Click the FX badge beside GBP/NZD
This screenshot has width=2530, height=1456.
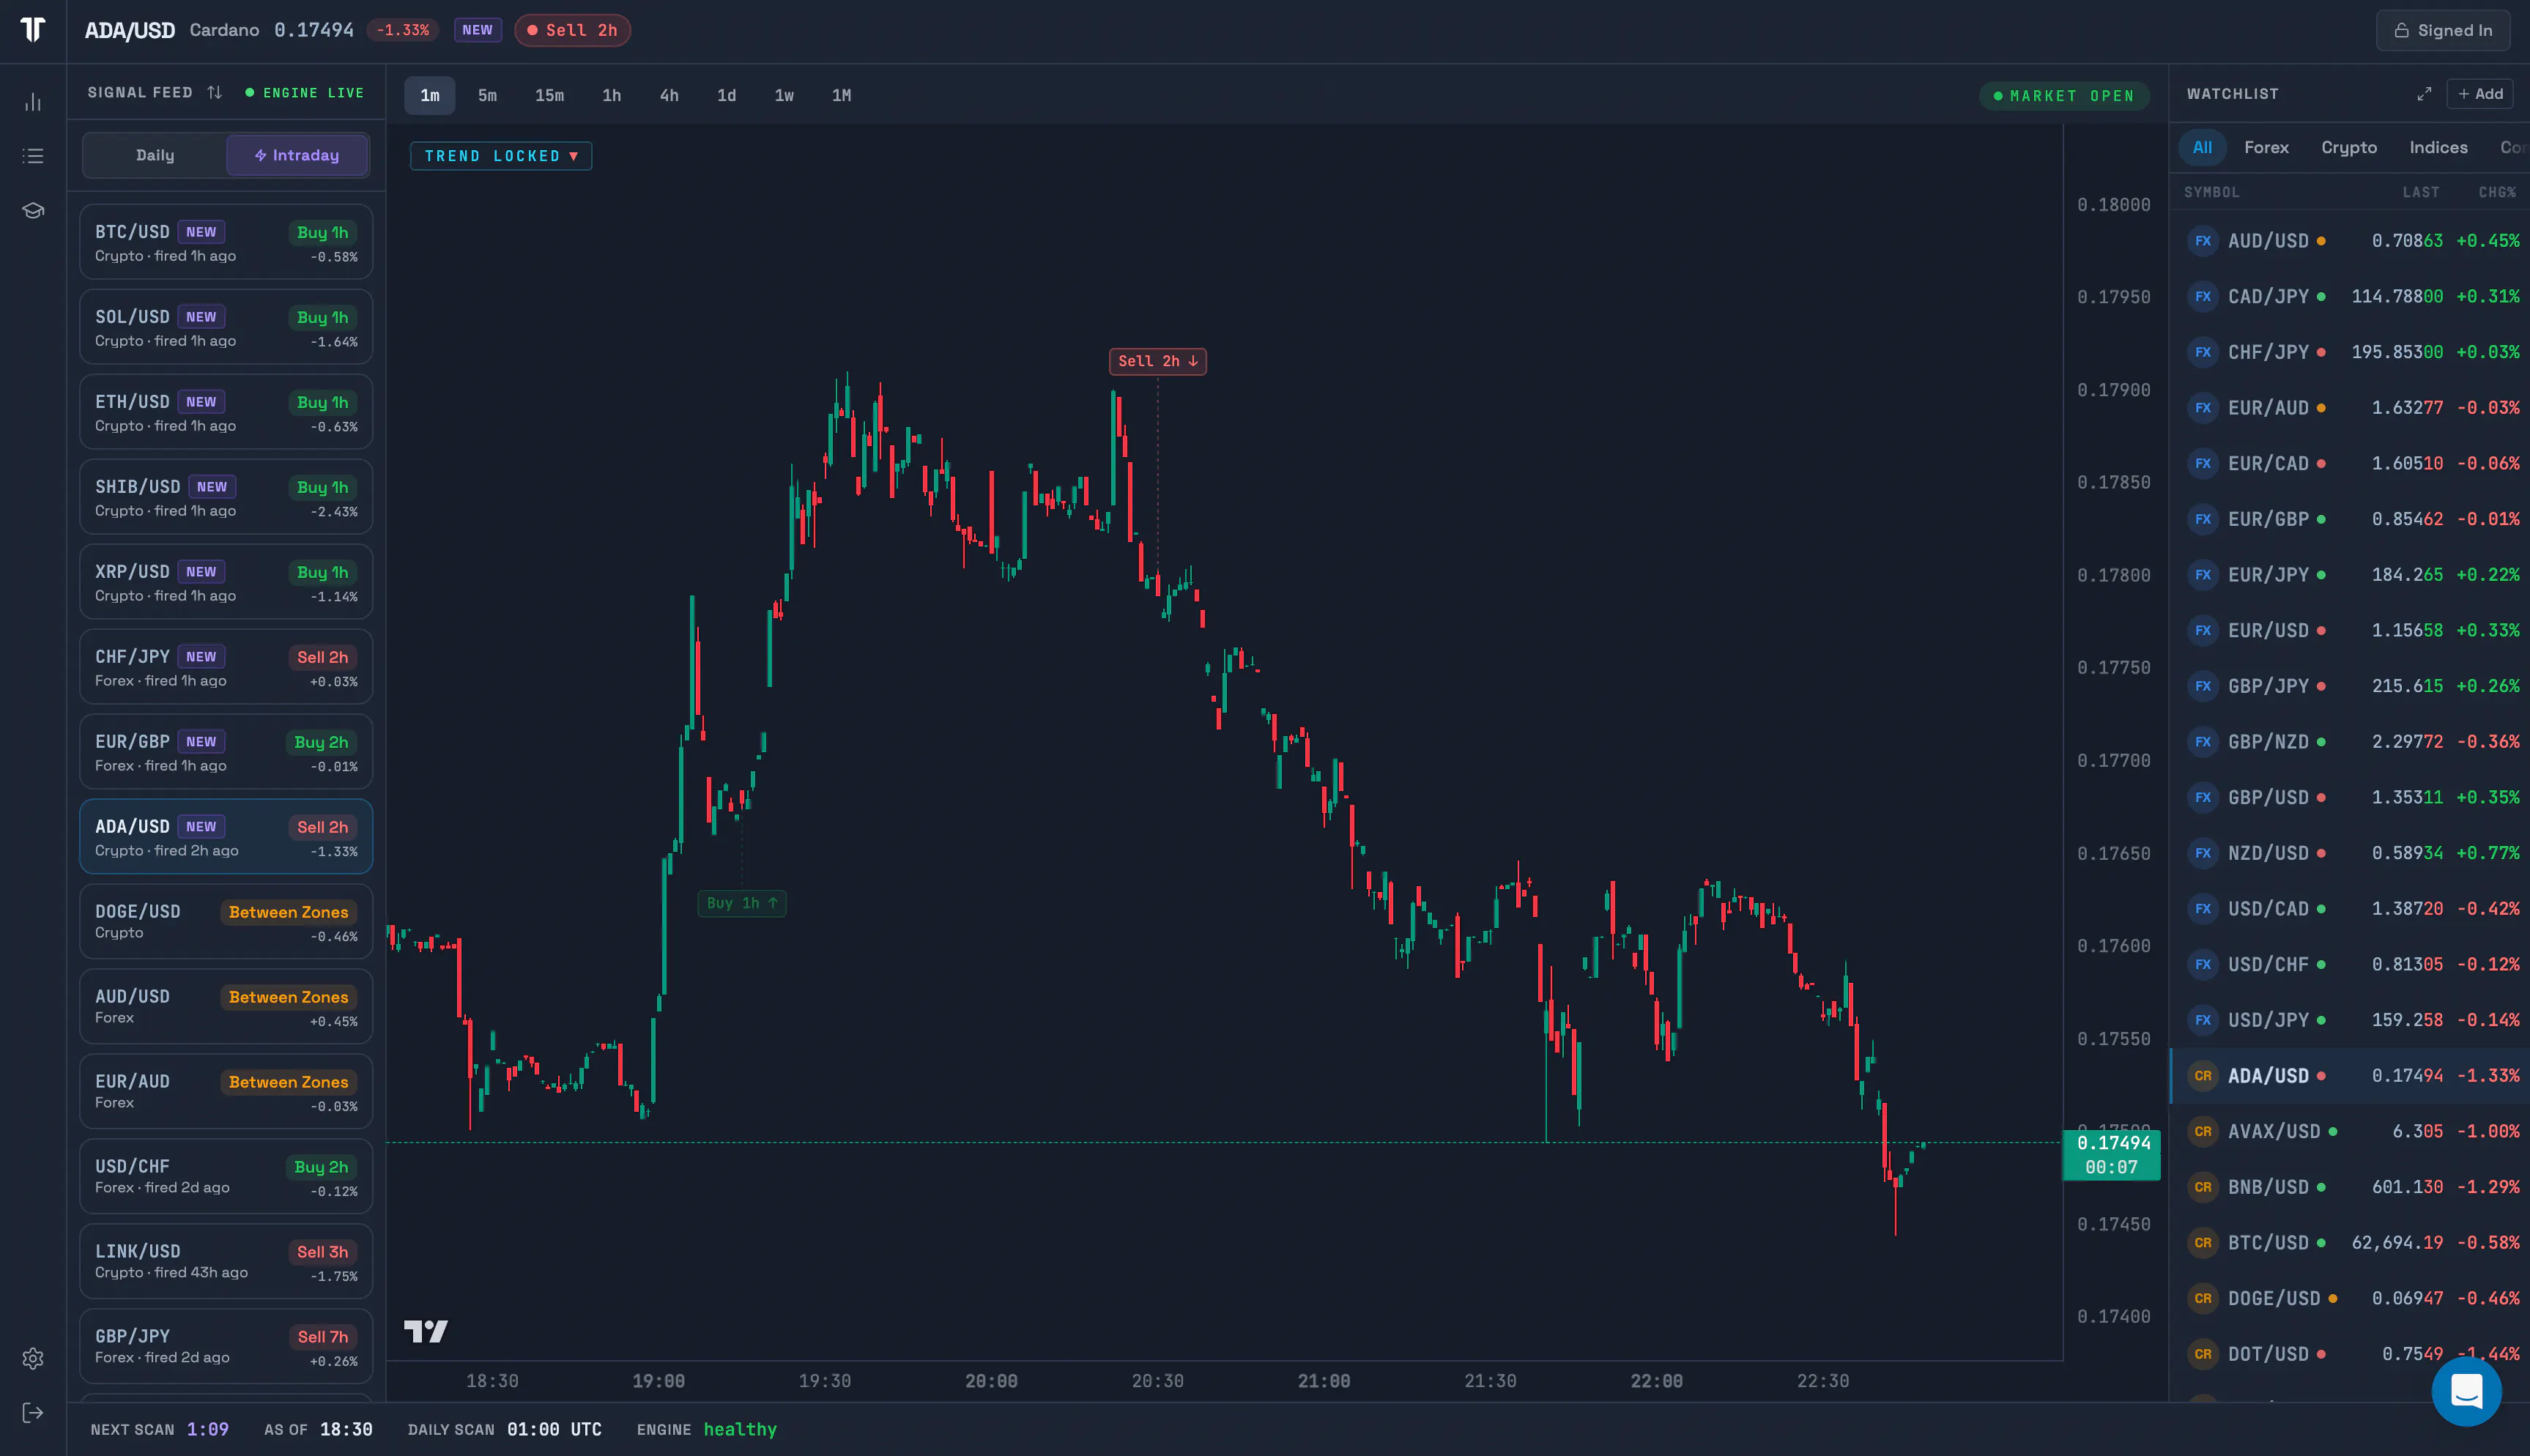tap(2203, 742)
